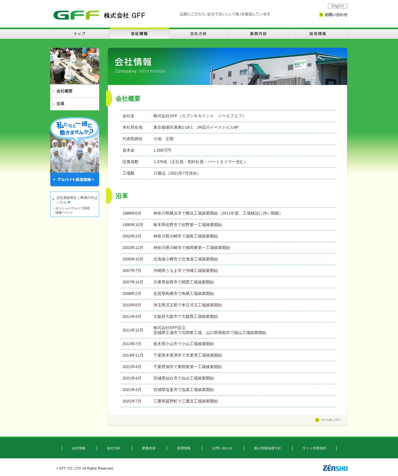Click the 沿革 section heading
The width and height of the screenshot is (398, 476).
pos(122,196)
